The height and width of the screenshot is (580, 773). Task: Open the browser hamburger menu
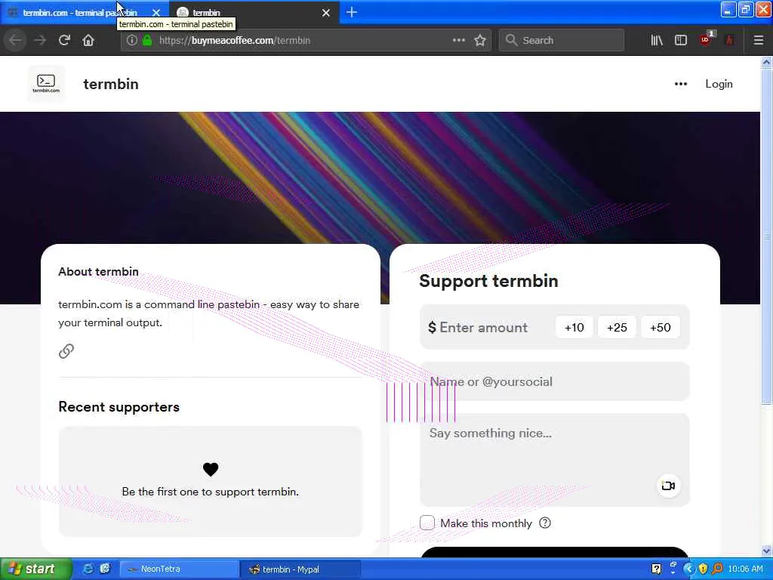759,40
